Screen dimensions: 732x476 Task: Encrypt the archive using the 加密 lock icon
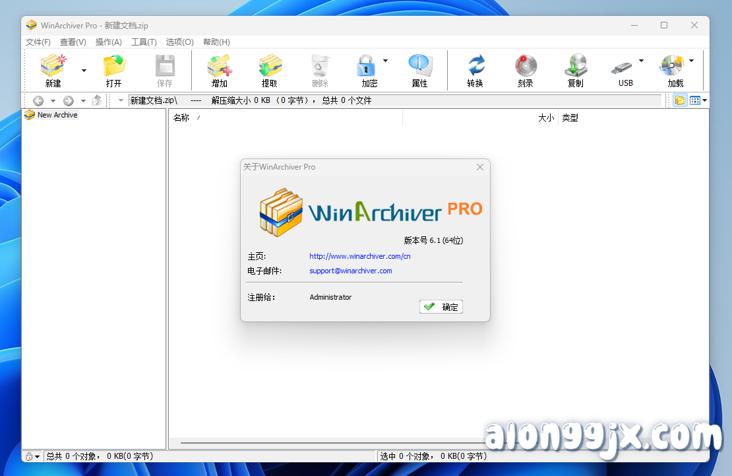(367, 69)
